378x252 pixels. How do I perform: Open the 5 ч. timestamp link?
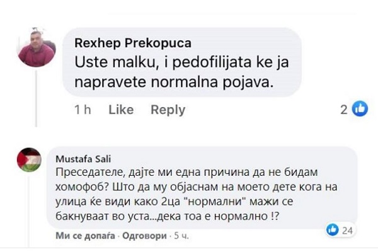(x=181, y=236)
